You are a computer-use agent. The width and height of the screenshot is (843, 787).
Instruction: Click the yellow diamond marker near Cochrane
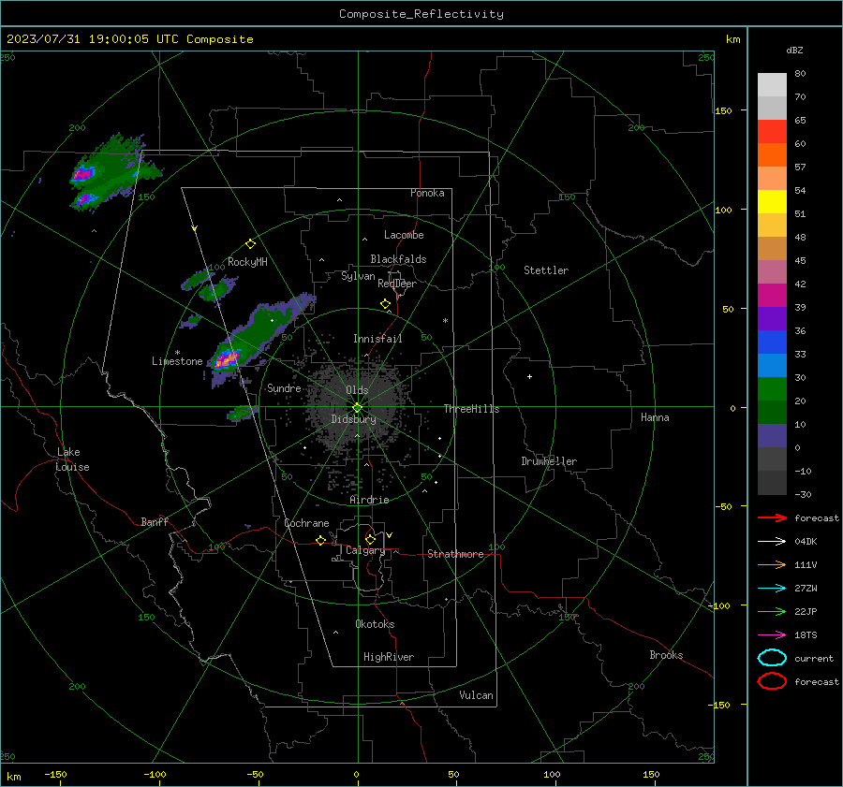[321, 541]
